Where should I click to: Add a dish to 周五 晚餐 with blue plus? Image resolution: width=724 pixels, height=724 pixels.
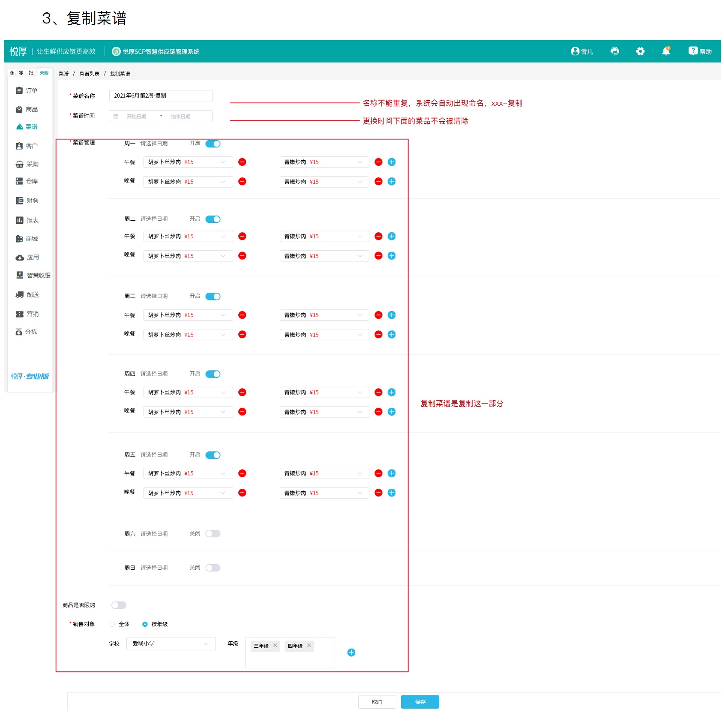click(391, 493)
